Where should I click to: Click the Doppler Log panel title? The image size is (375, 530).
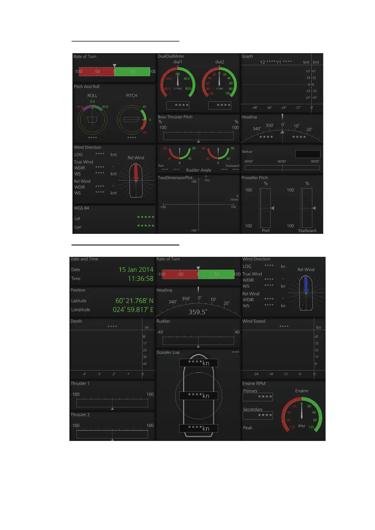pos(168,352)
